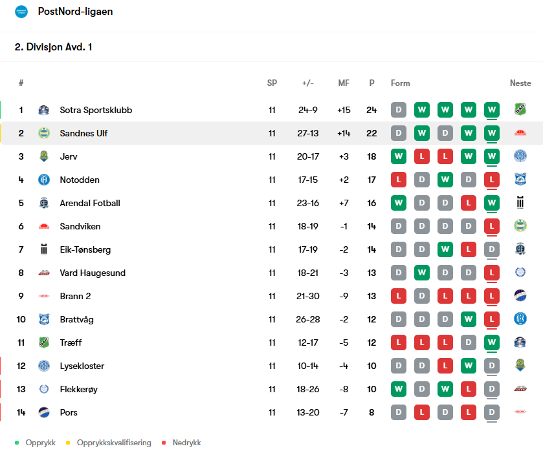Open the Eik-Tønsberg team page
Image resolution: width=543 pixels, height=453 pixels.
point(85,249)
